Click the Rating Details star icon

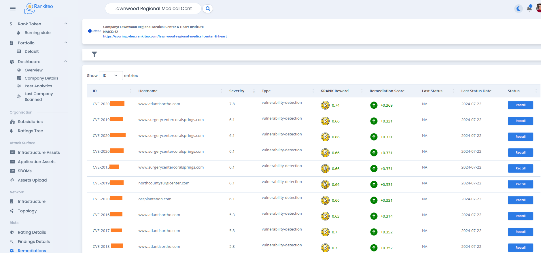click(x=12, y=232)
